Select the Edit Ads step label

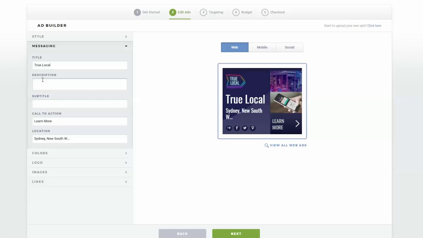[x=184, y=12]
